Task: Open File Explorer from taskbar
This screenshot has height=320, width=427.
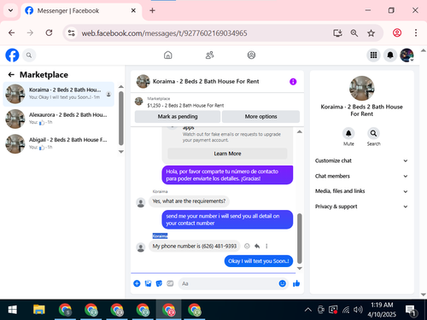Action: (x=39, y=310)
